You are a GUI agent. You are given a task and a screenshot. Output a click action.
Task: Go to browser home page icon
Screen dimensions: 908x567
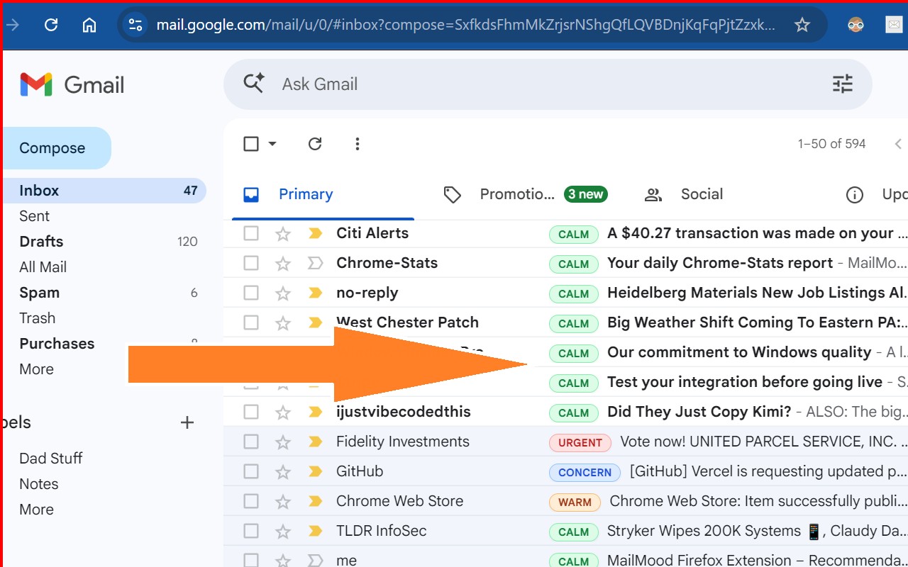[x=89, y=26]
